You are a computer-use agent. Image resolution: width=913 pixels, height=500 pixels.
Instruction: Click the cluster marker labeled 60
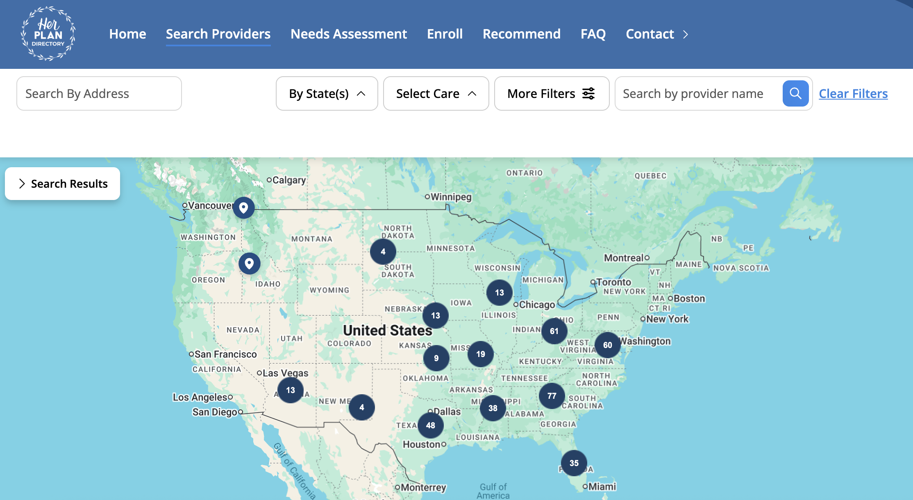(x=607, y=345)
